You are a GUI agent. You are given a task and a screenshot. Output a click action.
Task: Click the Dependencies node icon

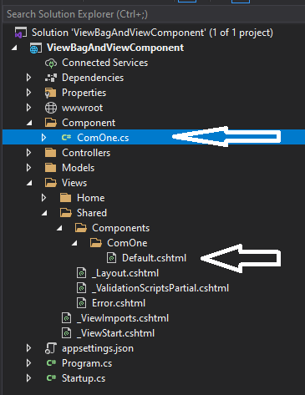coord(51,78)
